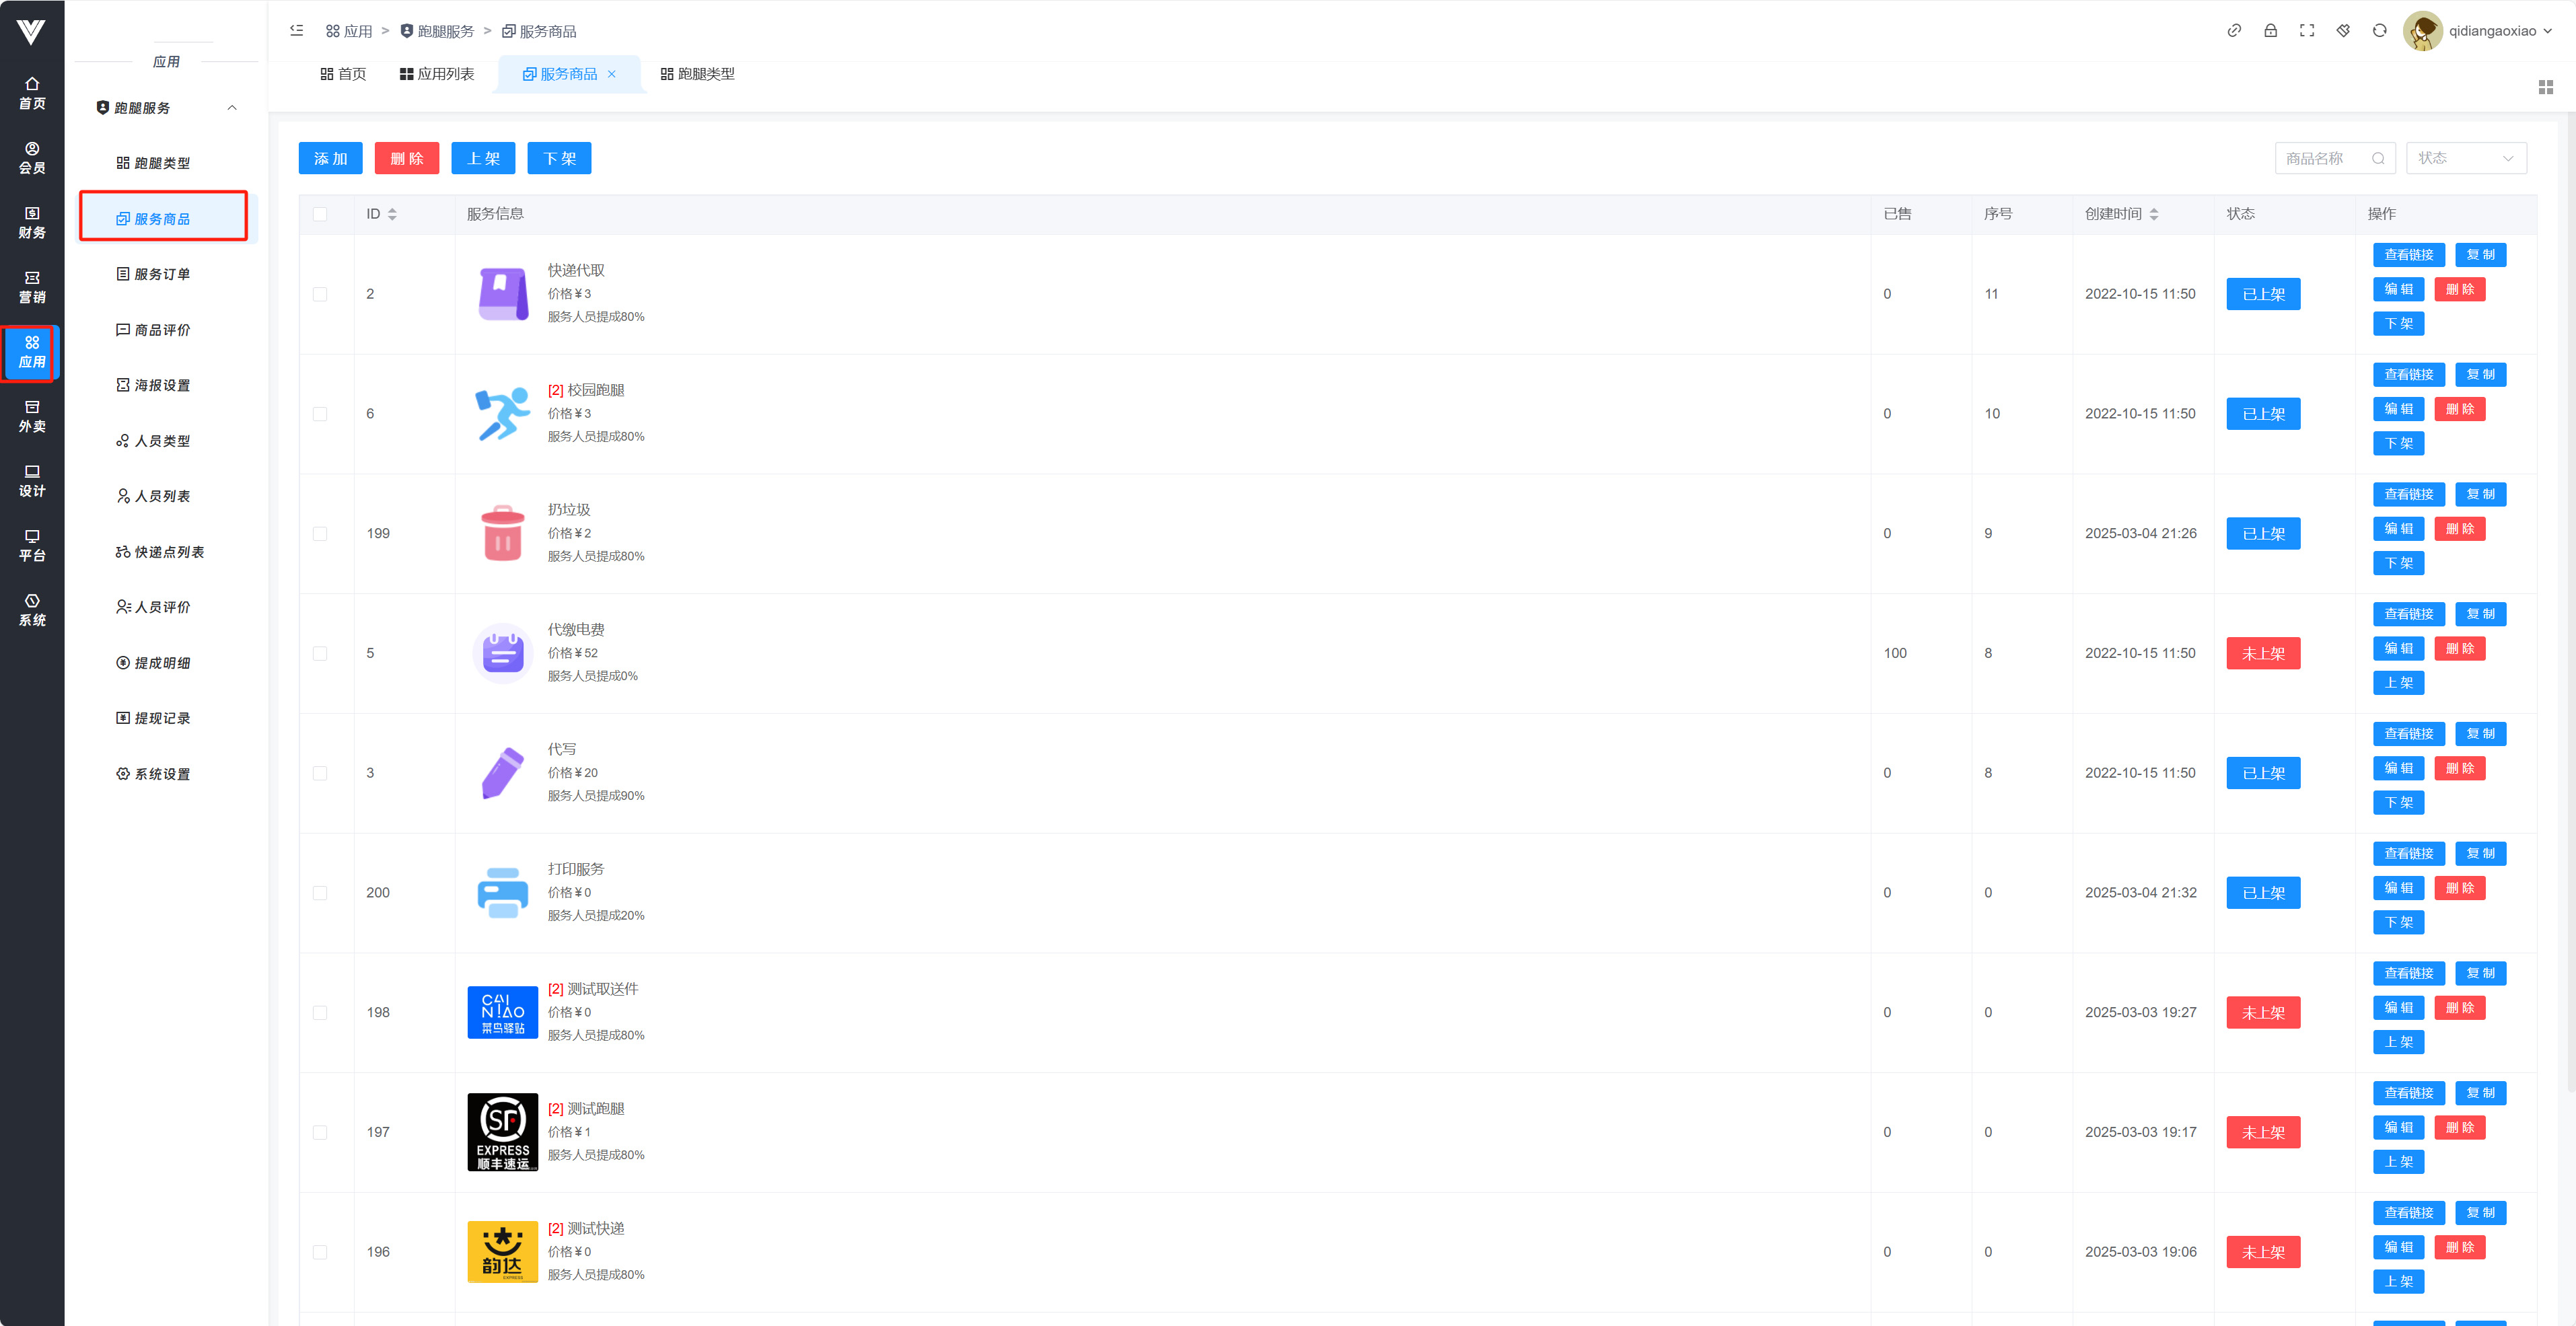
Task: Collapse sidebar with the menu fold icon
Action: coord(297,31)
